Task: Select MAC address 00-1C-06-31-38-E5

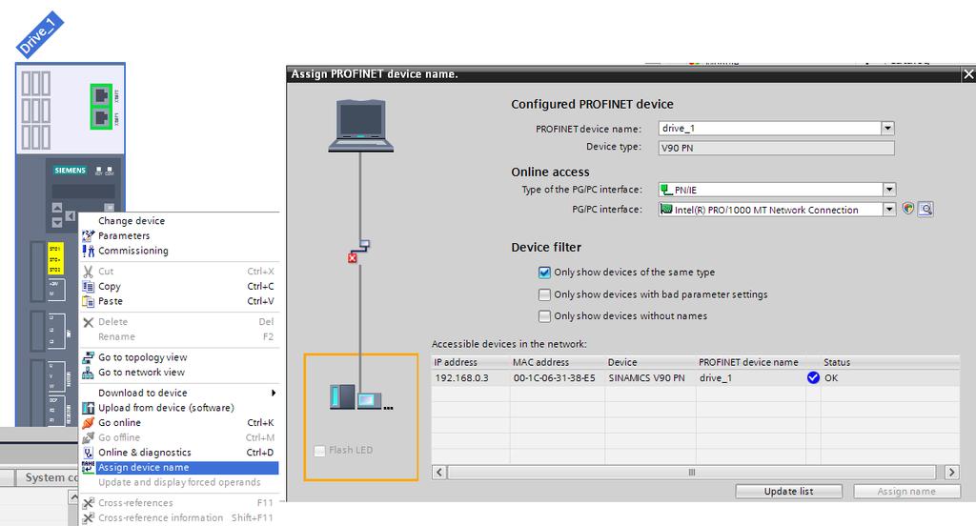Action: [557, 378]
